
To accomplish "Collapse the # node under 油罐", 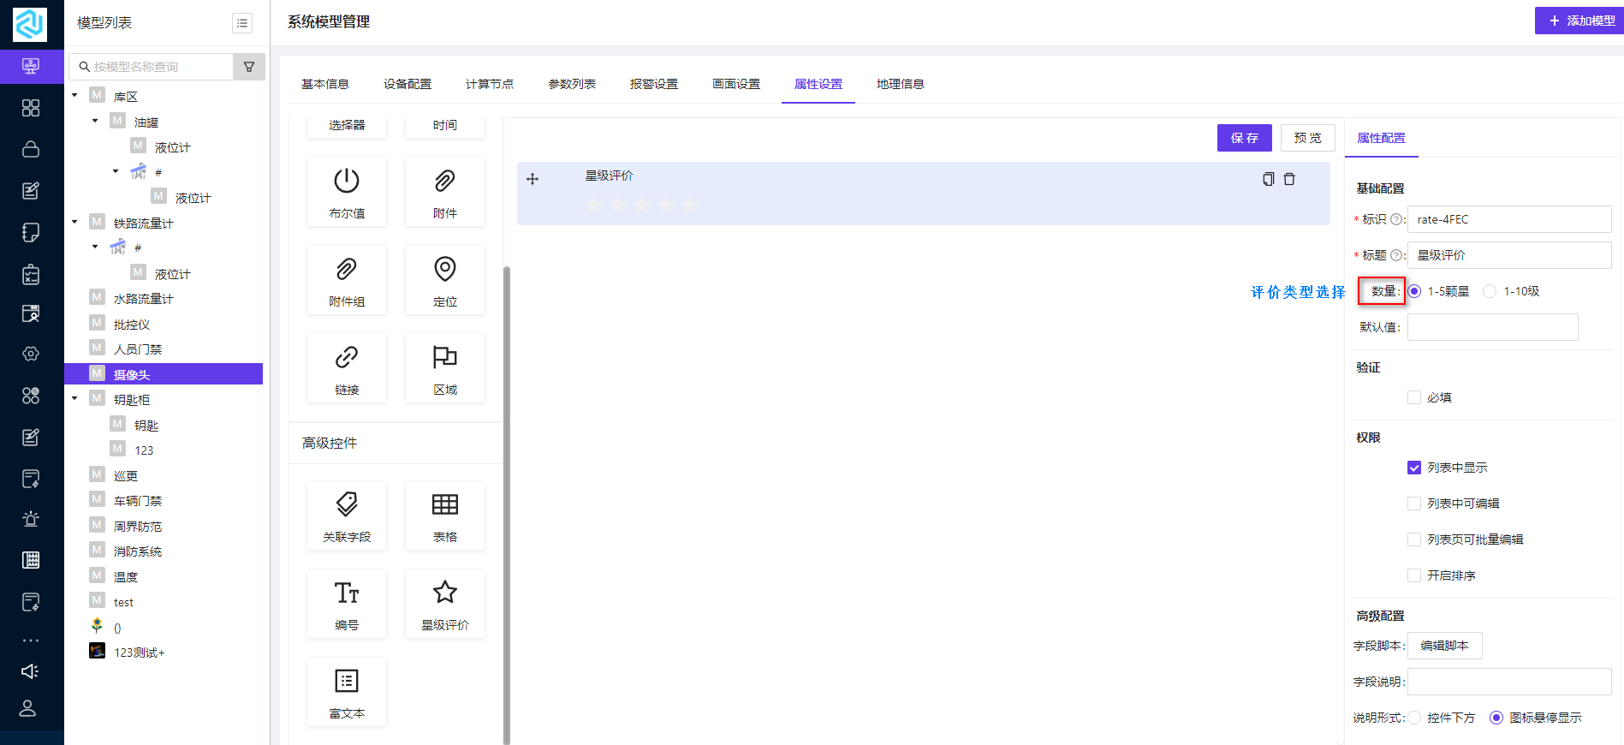I will pos(116,171).
